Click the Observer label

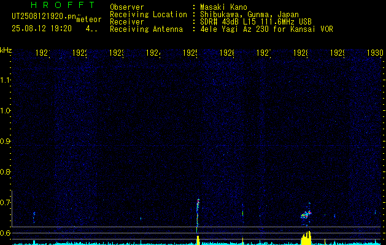127,7
